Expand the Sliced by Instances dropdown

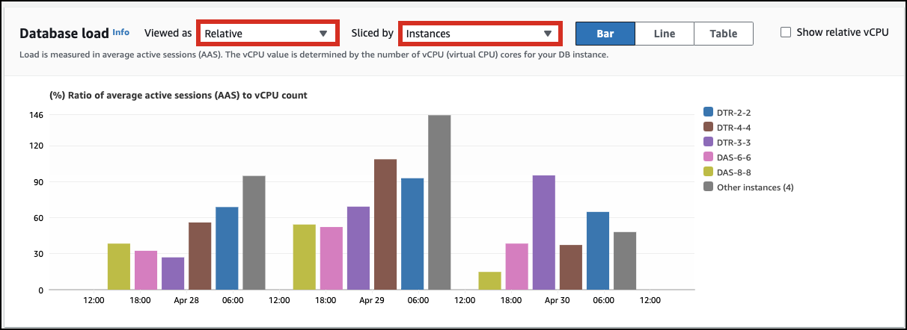click(x=478, y=34)
